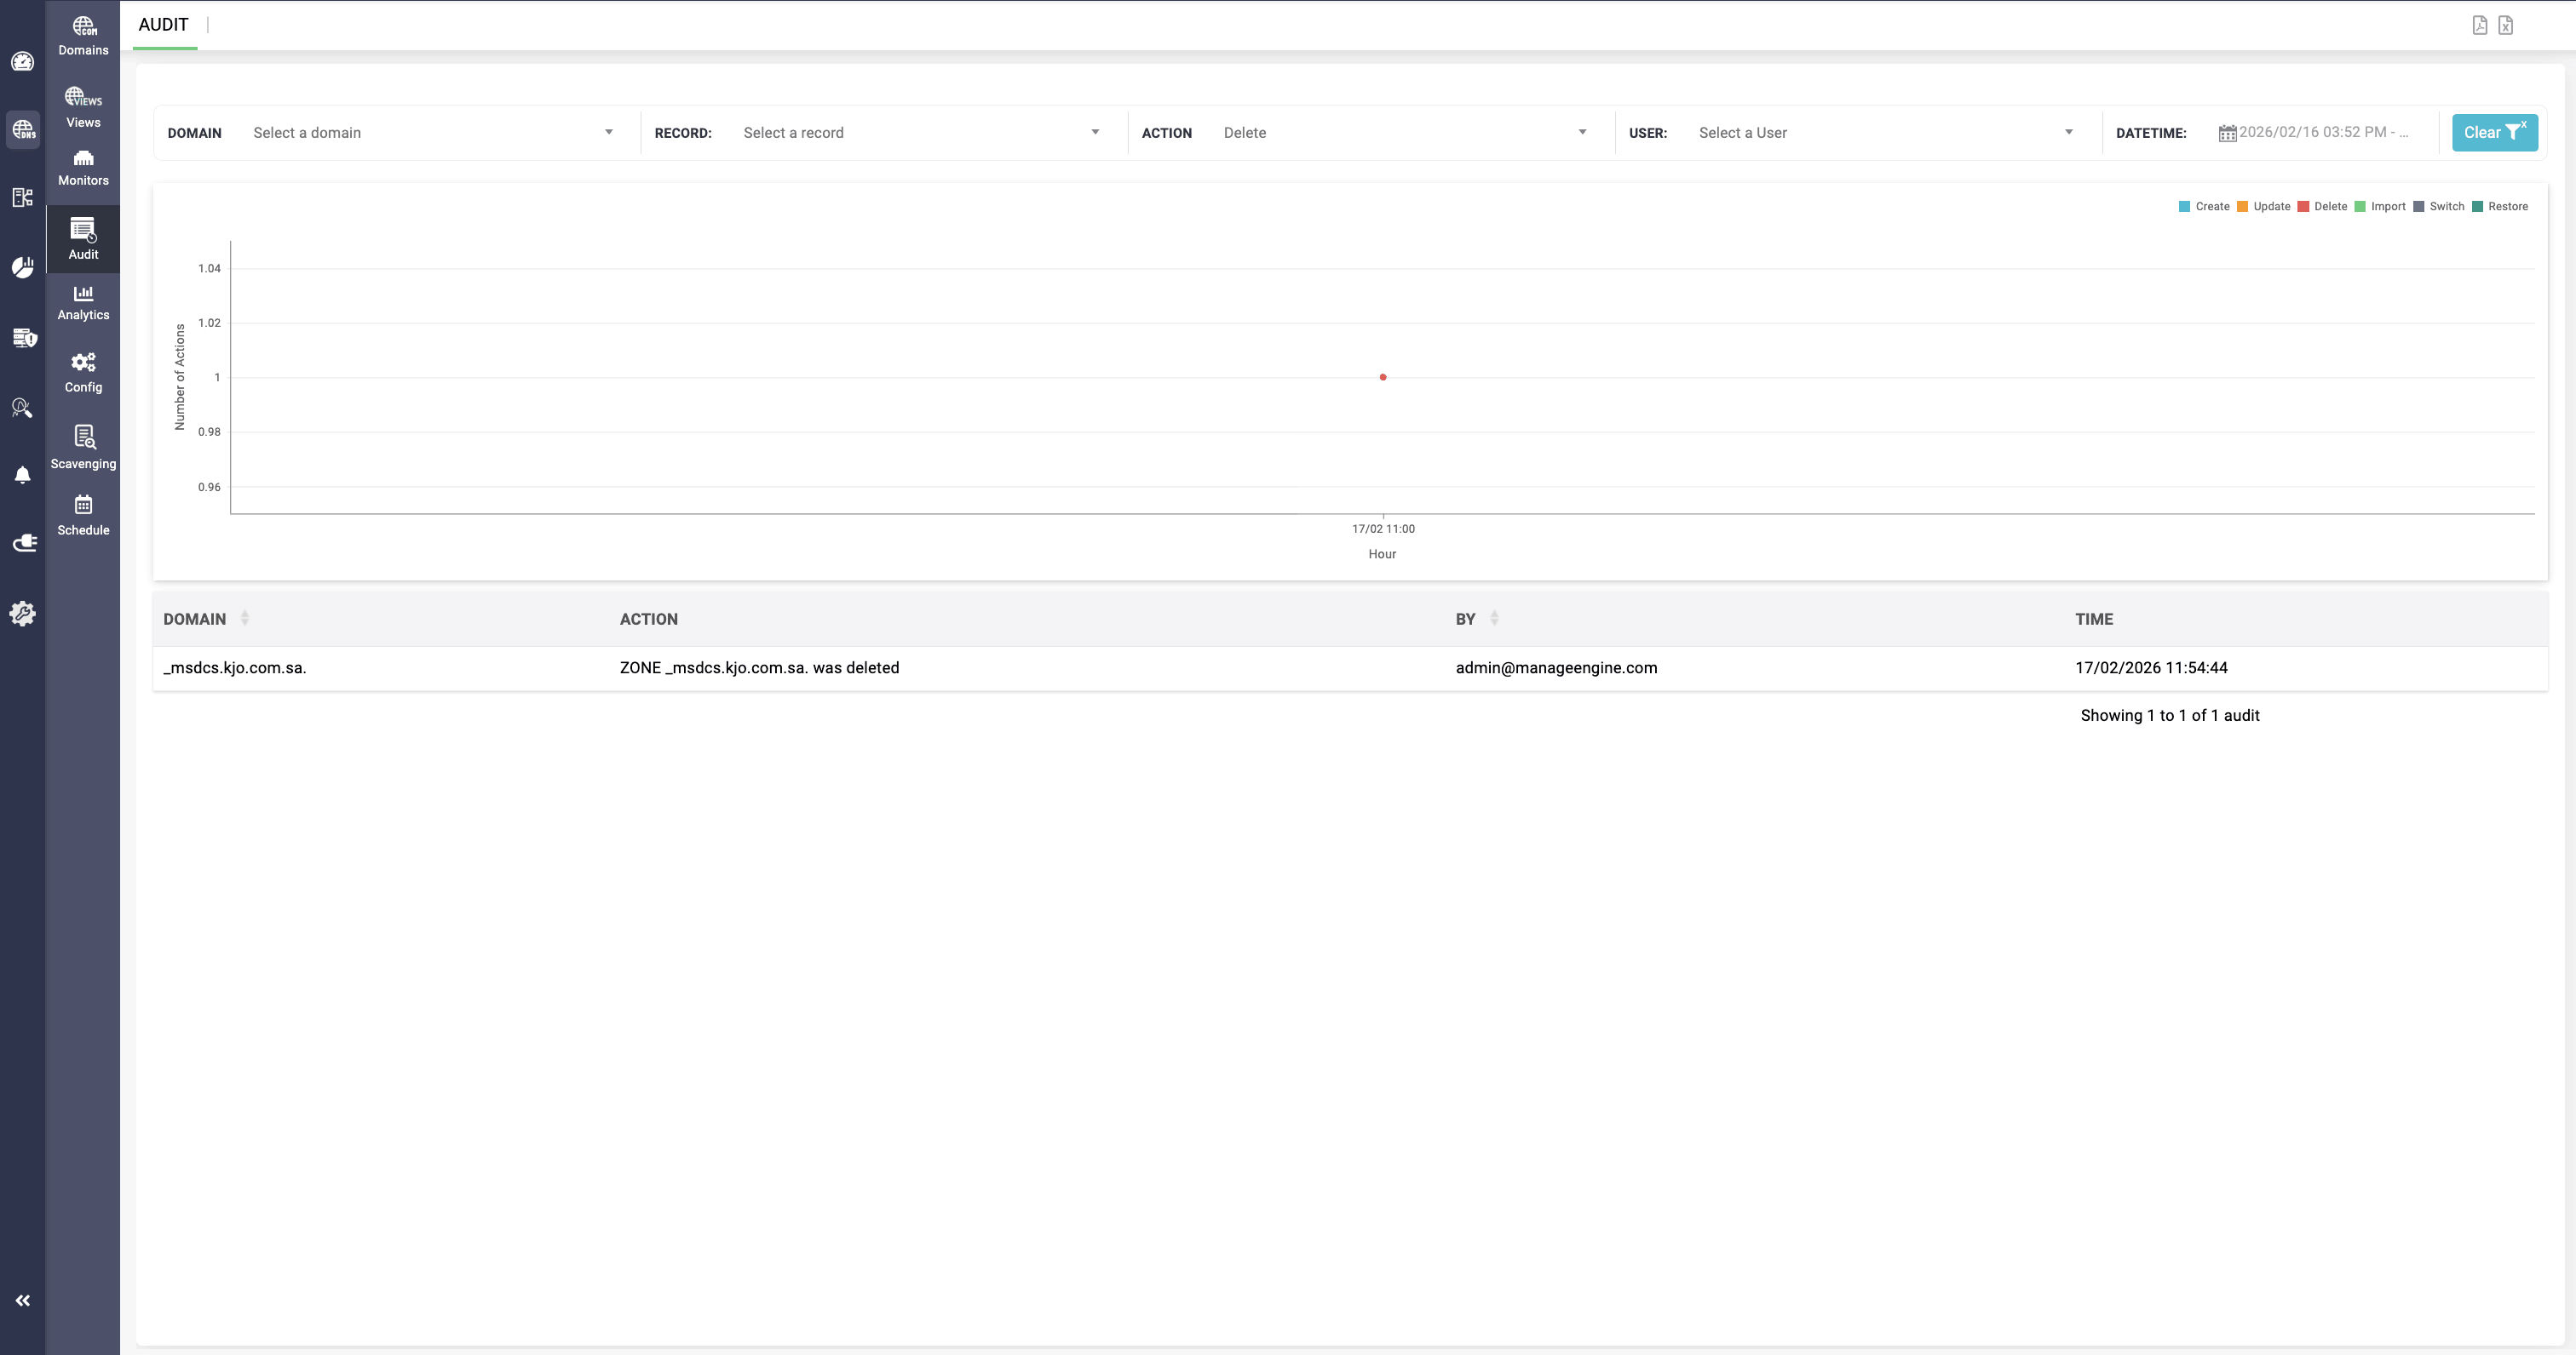Open the dashboard speedometer icon
Viewport: 2576px width, 1355px height.
point(22,62)
